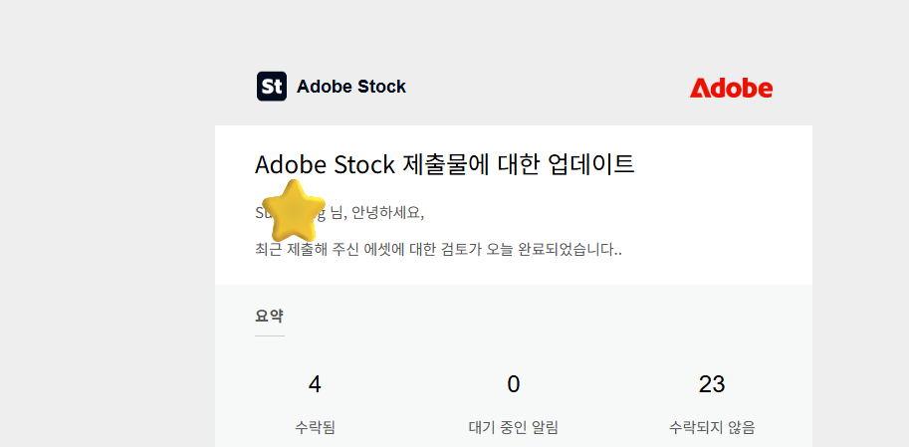Click the divider line under 요약
This screenshot has height=447, width=909.
pos(270,335)
